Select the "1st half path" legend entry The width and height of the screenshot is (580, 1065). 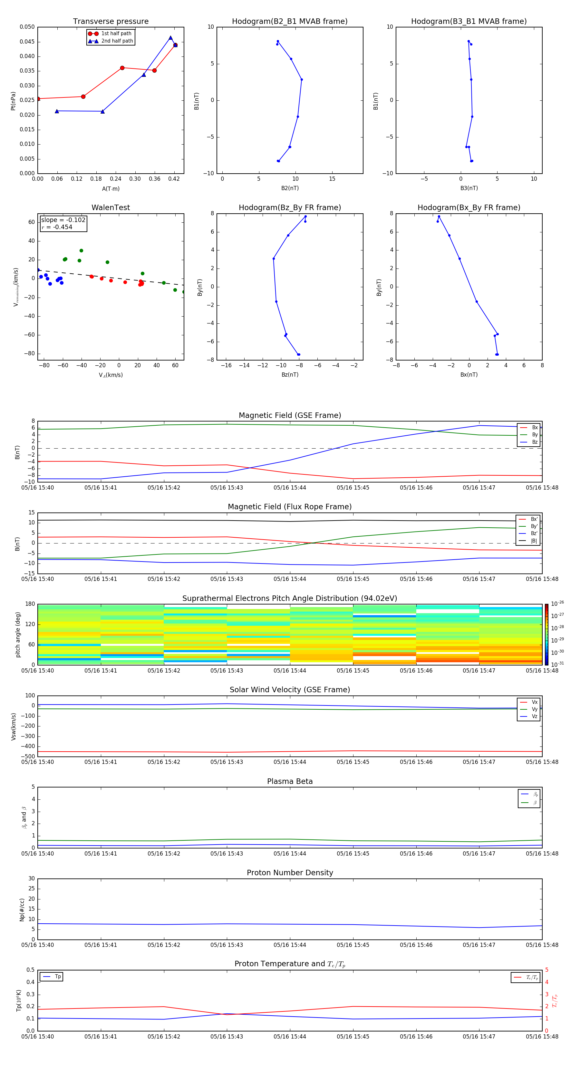[110, 34]
